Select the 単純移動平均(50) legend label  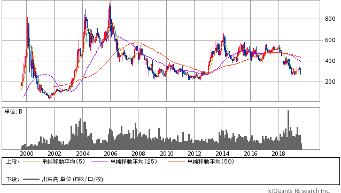211,162
